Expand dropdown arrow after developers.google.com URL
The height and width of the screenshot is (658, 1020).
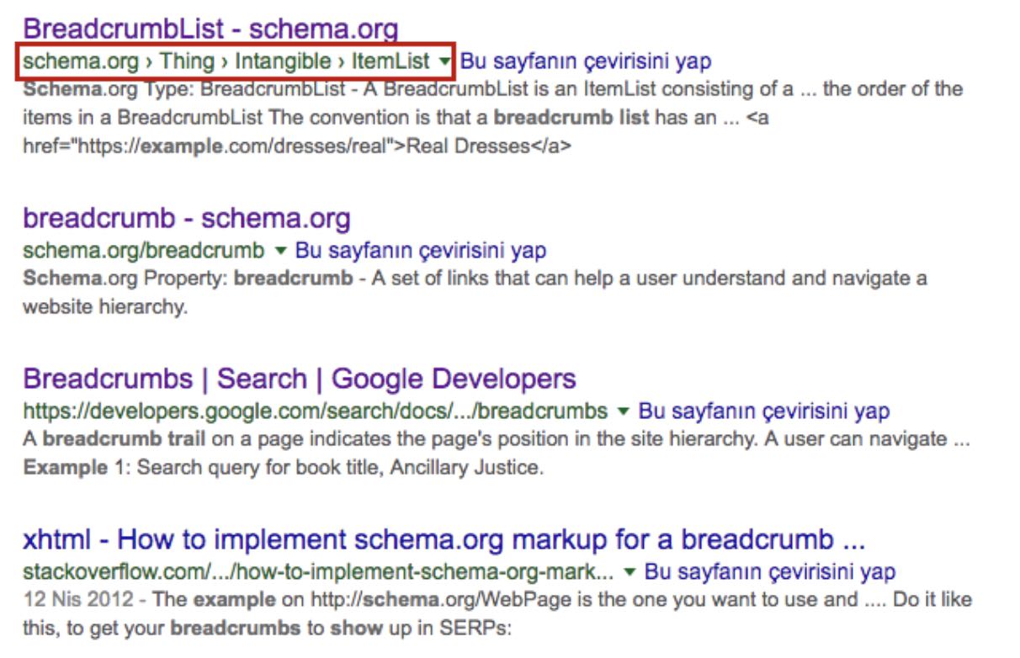(x=624, y=412)
